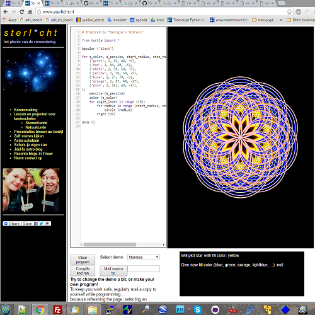This screenshot has width=315, height=315.
Task: Open the Astro-schetsen link
Action: point(26,140)
